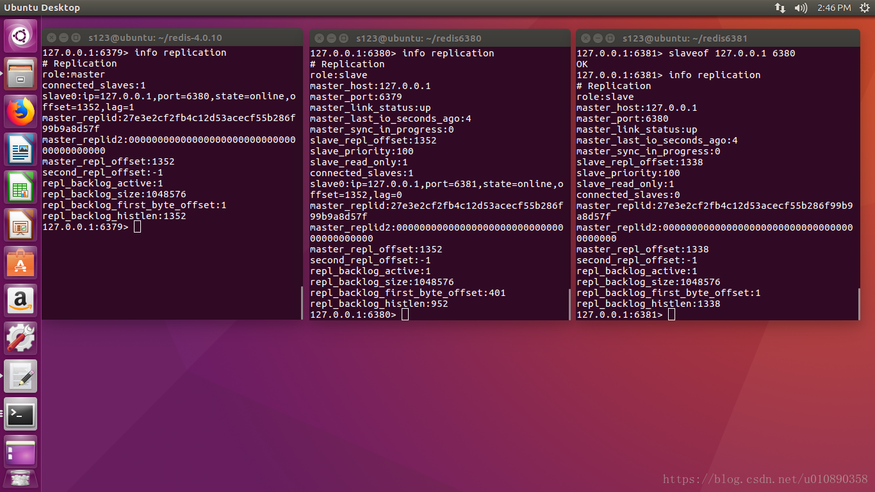Click 'repl_backlog_histlen:1352' in 6379 terminal
The image size is (875, 492).
[114, 216]
